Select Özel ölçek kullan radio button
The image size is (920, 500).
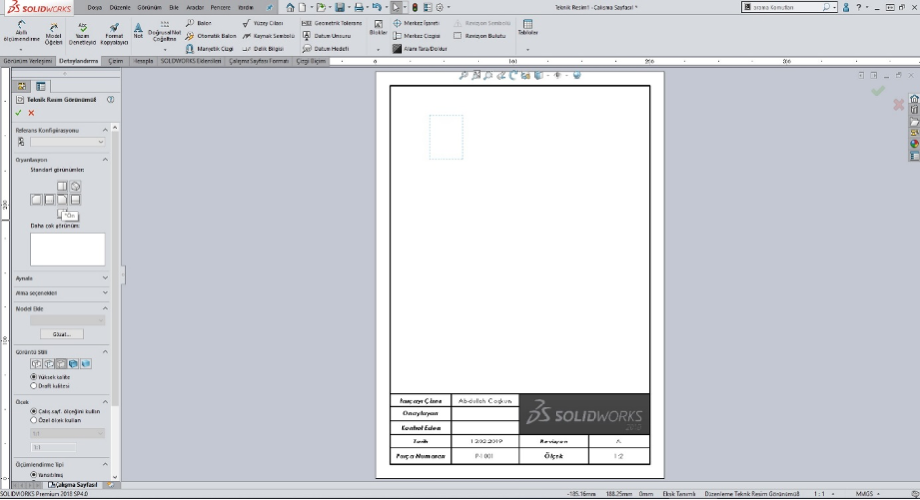[35, 420]
